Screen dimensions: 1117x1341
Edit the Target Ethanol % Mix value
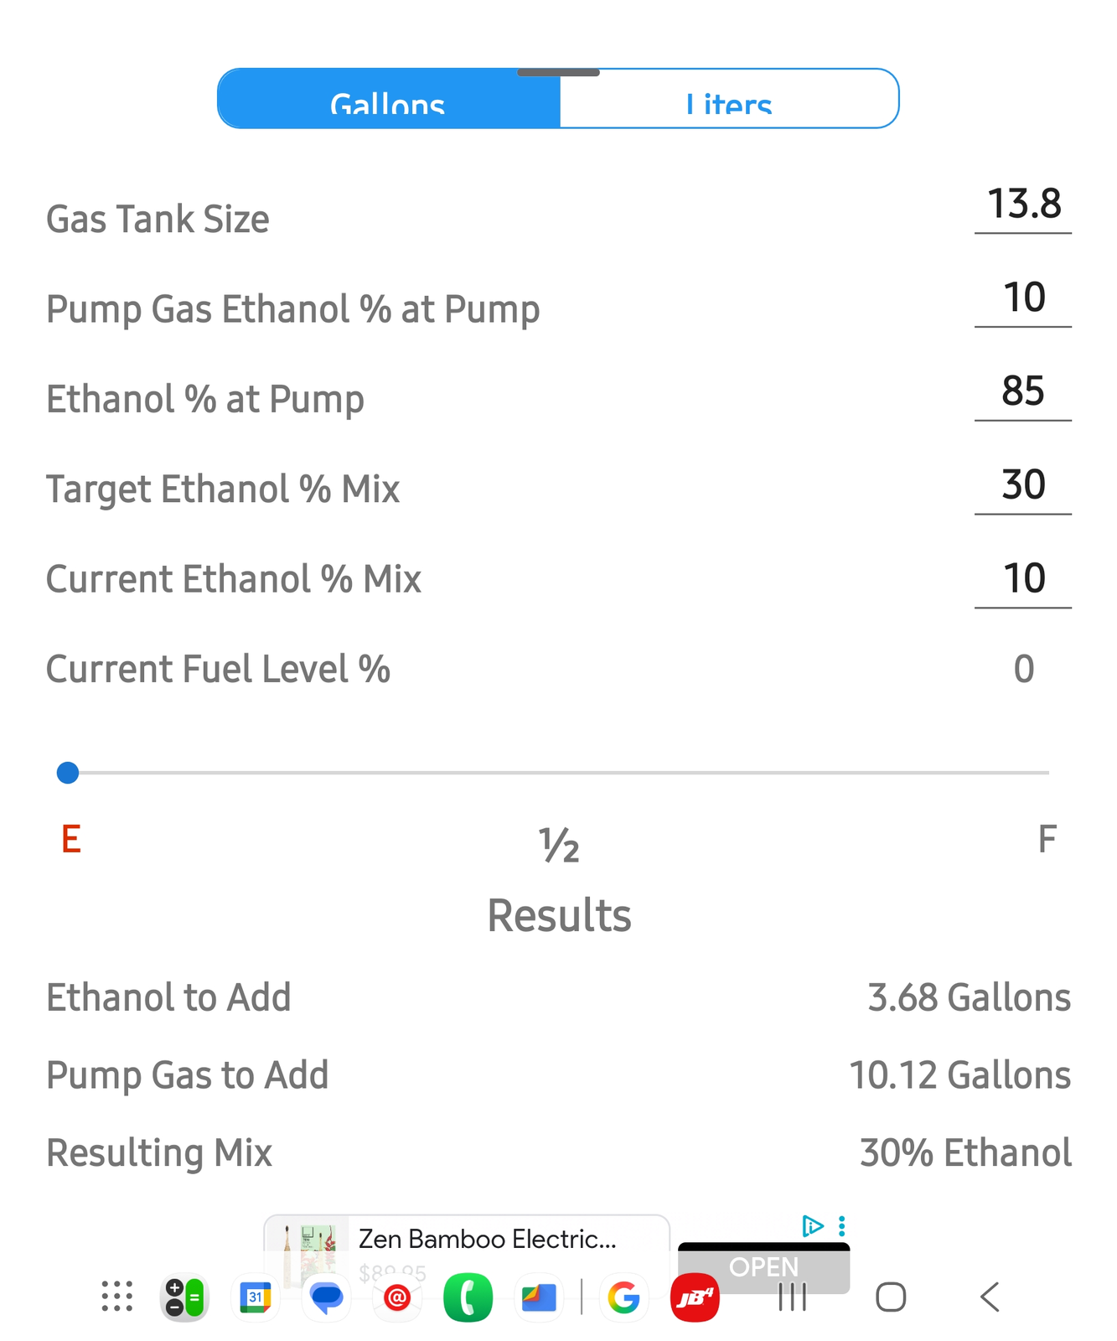tap(1023, 485)
